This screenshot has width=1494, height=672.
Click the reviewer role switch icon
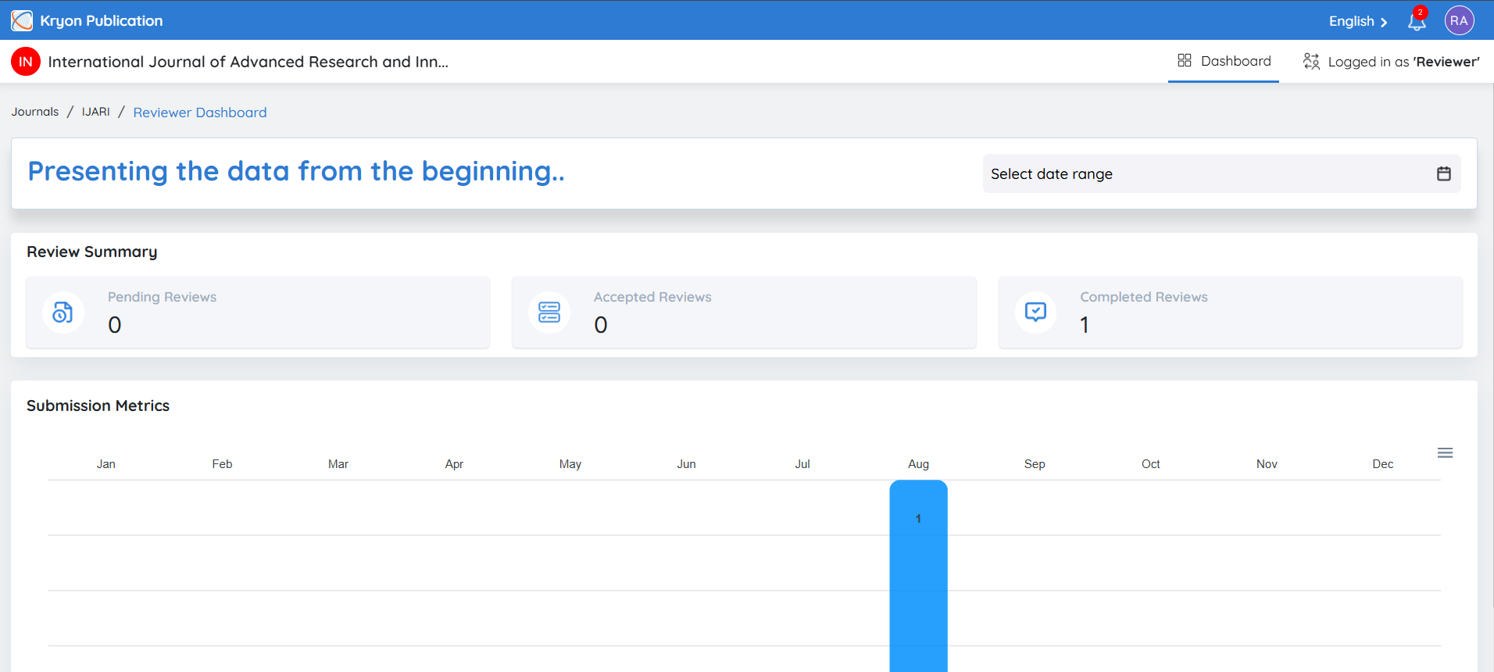coord(1311,61)
